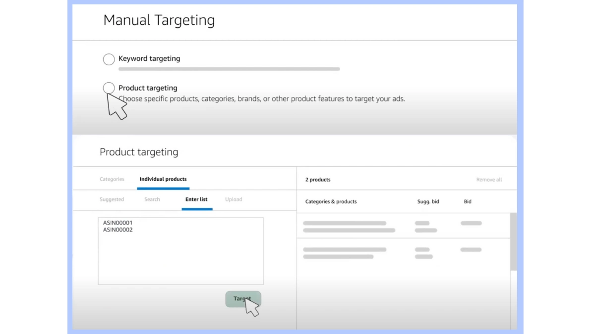This screenshot has height=334, width=595.
Task: Click the Manual Targeting heading
Action: tap(159, 20)
